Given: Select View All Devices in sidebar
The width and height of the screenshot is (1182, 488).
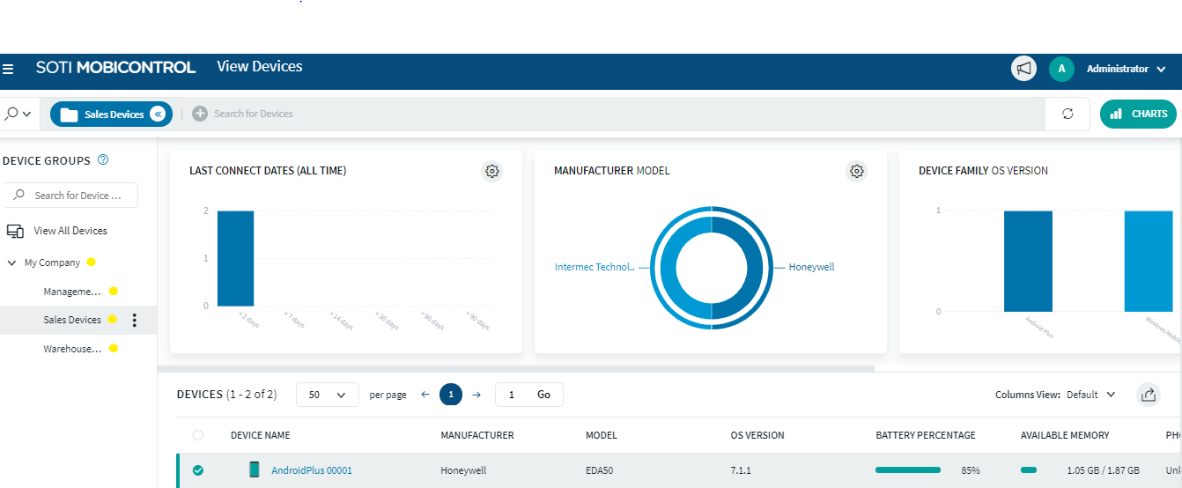Looking at the screenshot, I should point(70,231).
